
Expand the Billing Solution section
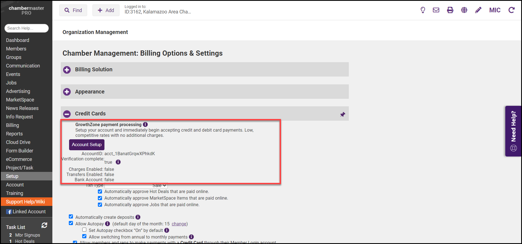click(67, 70)
